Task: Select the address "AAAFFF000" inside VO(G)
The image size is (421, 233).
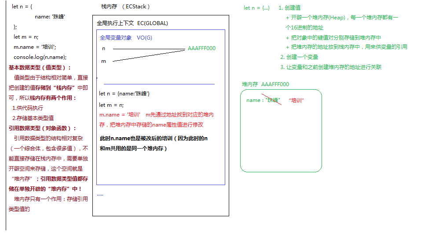Action: [201, 48]
